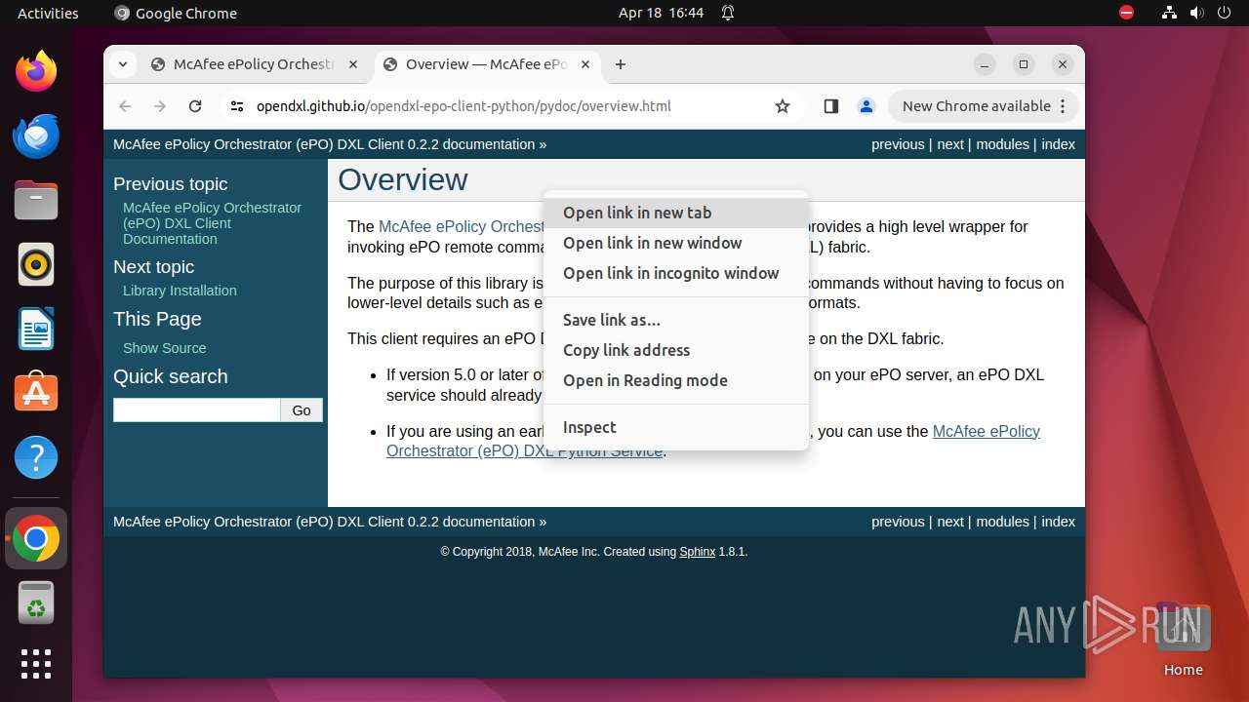Select Copy link address
1249x702 pixels.
click(676, 350)
